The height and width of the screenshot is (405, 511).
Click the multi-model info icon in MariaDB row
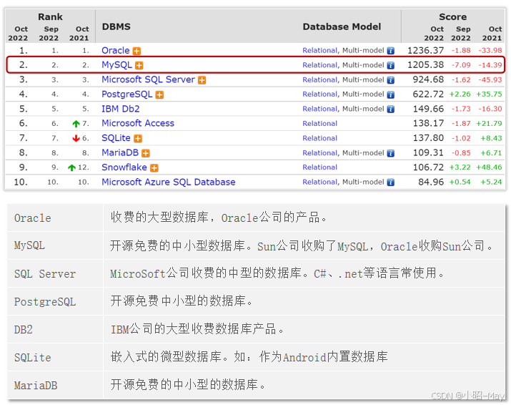click(x=390, y=153)
